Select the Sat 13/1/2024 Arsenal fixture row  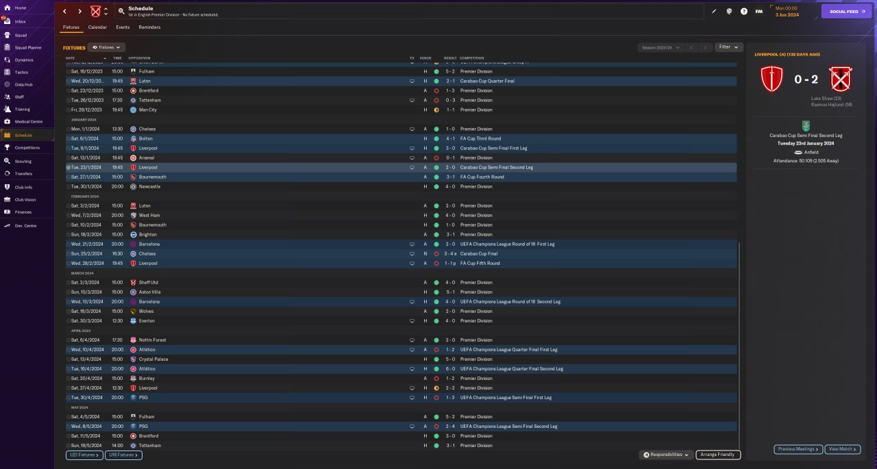pyautogui.click(x=401, y=157)
